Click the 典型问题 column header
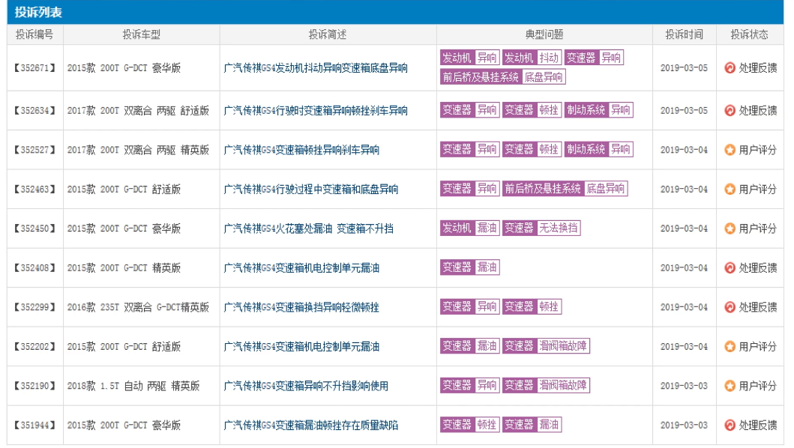The height and width of the screenshot is (448, 794). 544,34
